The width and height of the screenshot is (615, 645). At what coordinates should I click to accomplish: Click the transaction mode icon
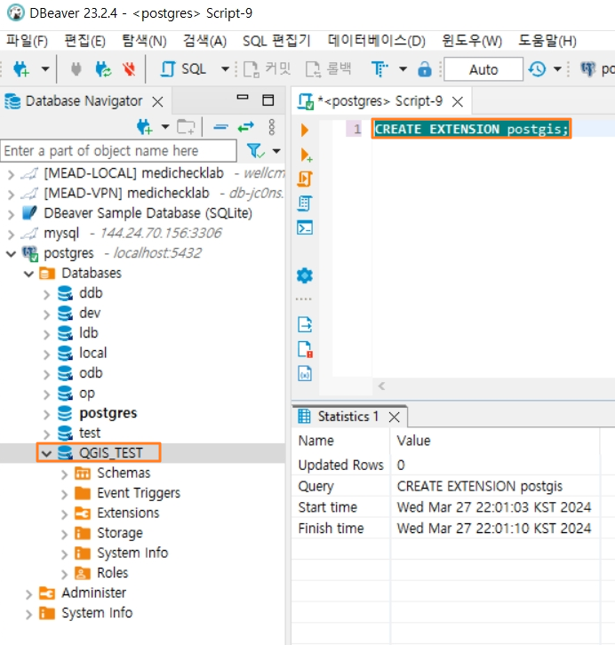pos(379,69)
